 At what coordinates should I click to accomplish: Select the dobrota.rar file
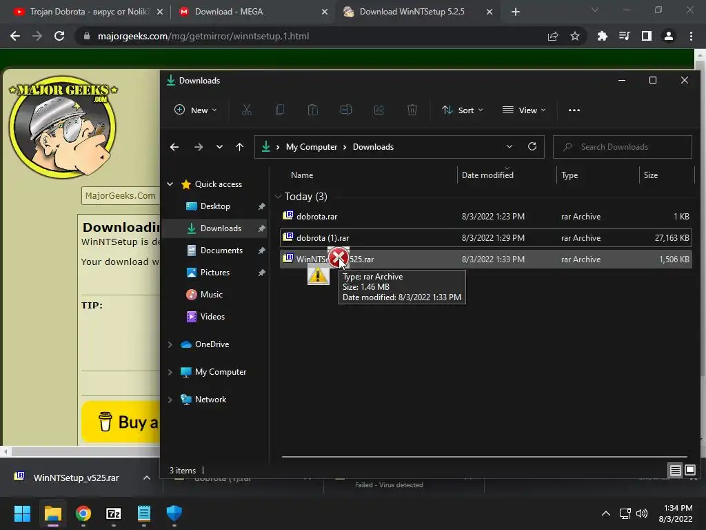tap(486, 216)
